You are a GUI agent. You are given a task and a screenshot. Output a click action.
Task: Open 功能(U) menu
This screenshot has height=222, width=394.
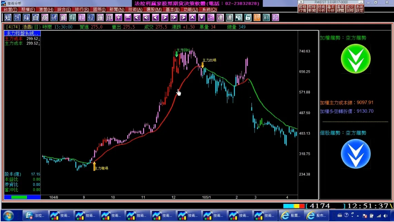[191, 10]
